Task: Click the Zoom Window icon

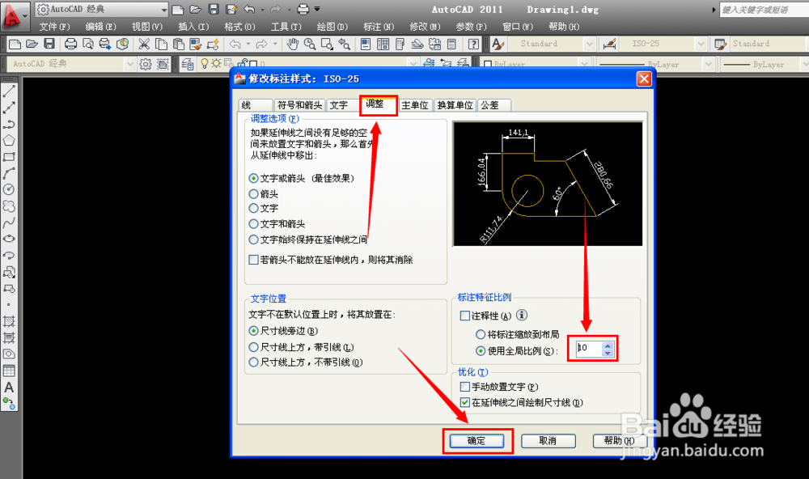Action: pos(327,45)
